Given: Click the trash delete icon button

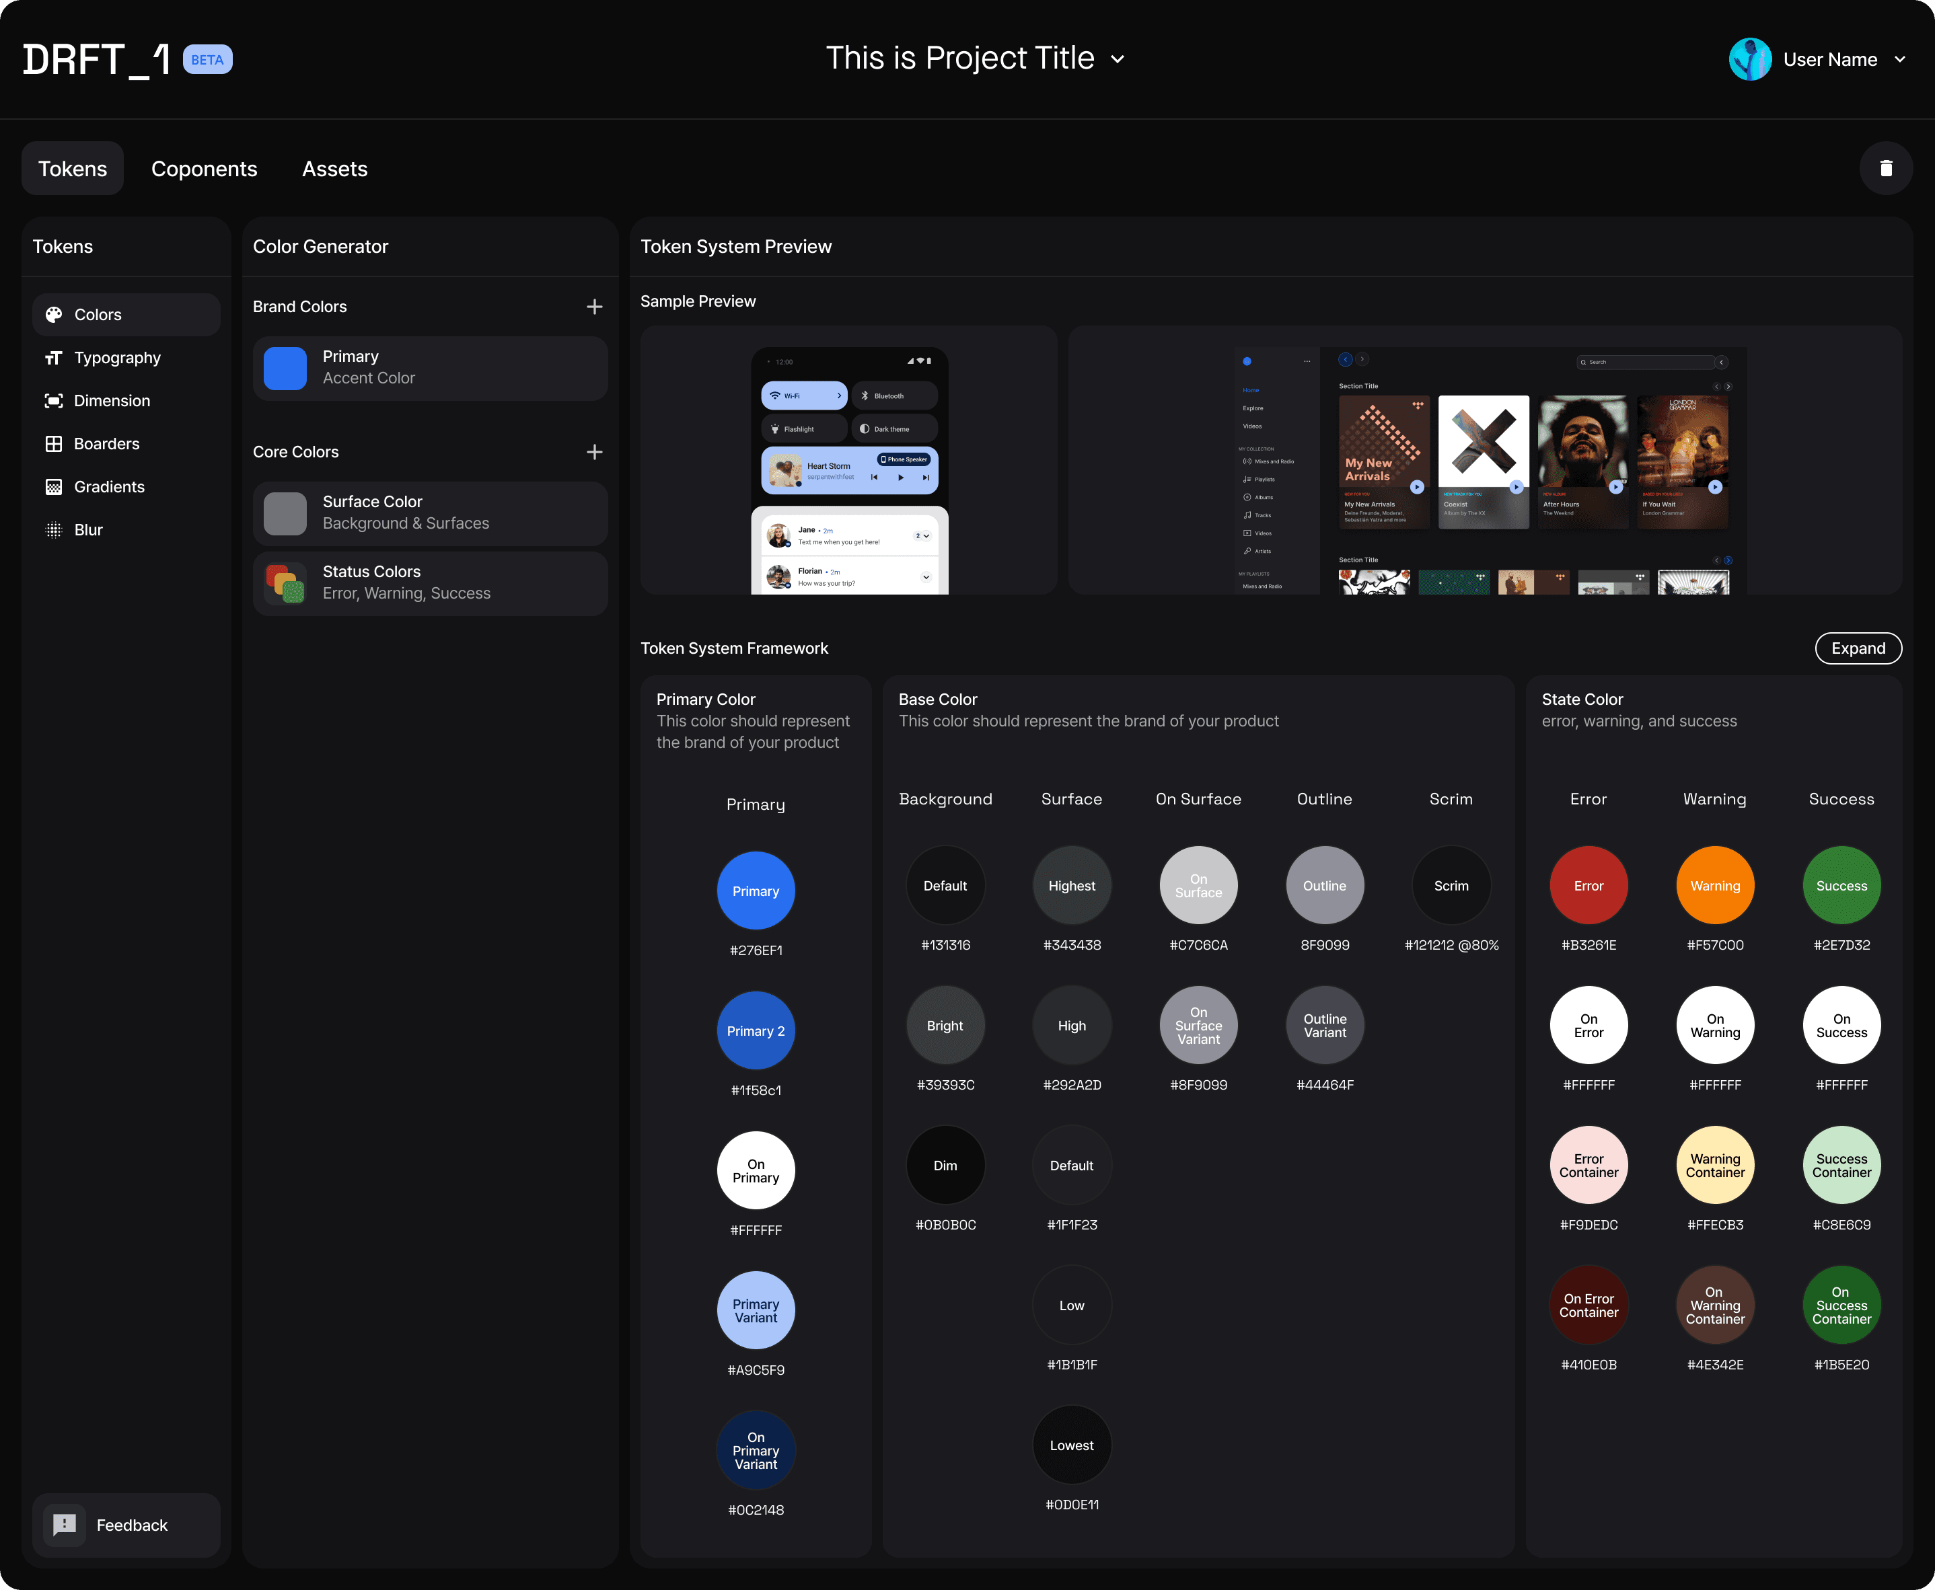Looking at the screenshot, I should pos(1885,169).
